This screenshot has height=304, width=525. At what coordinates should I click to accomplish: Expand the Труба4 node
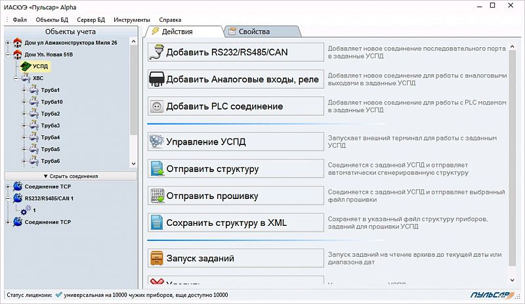(x=24, y=137)
